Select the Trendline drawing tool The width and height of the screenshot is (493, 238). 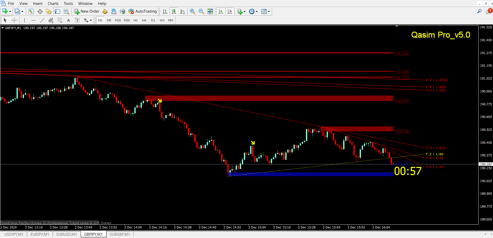42,20
